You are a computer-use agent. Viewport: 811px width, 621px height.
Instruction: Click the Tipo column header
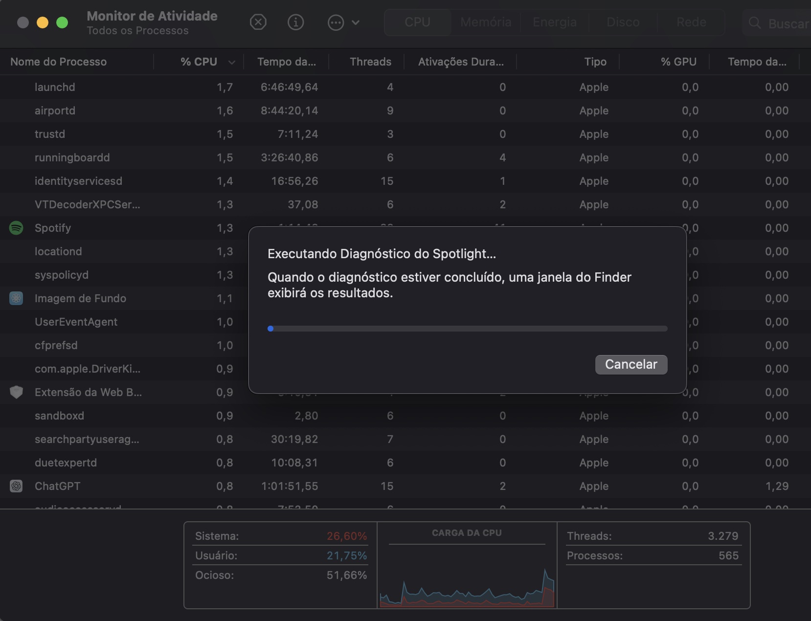pos(595,62)
